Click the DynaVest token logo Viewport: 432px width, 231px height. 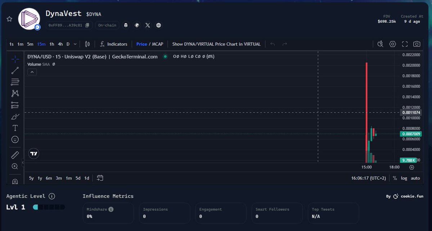click(29, 19)
